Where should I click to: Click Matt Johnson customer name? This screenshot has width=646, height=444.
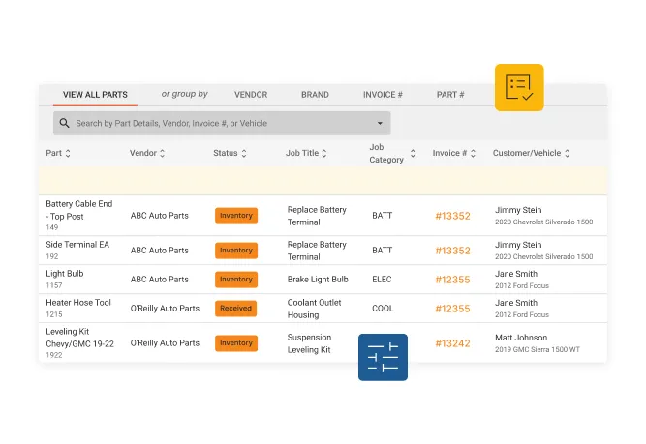(x=521, y=338)
